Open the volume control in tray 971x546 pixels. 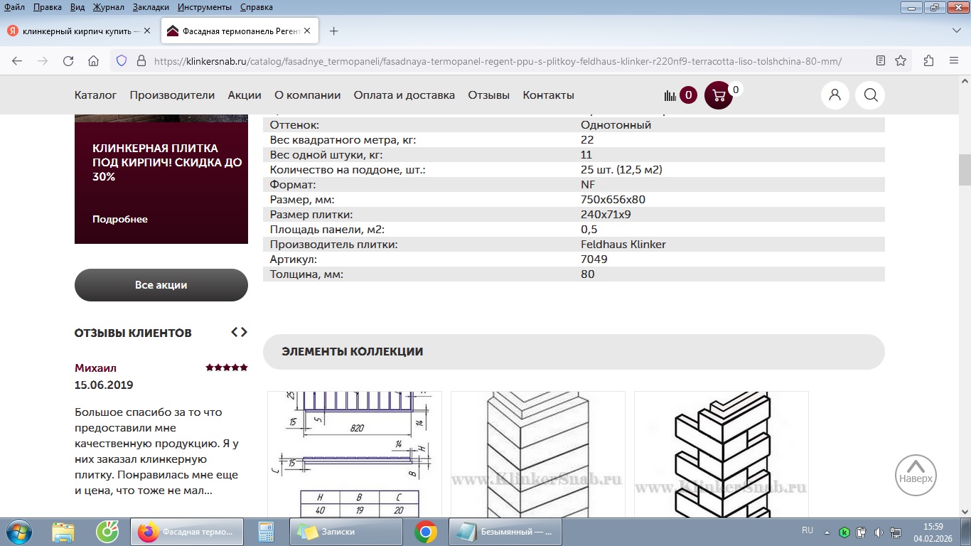(x=879, y=532)
